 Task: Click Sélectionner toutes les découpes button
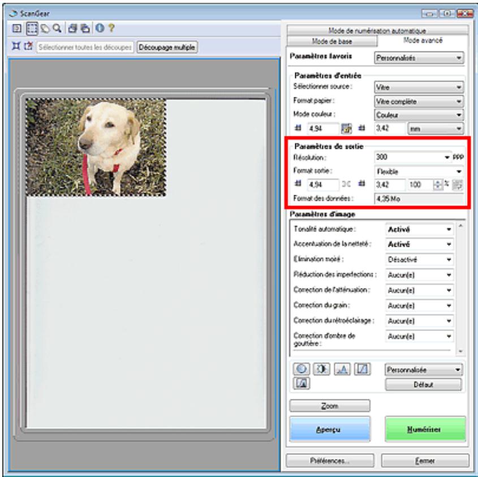click(85, 48)
